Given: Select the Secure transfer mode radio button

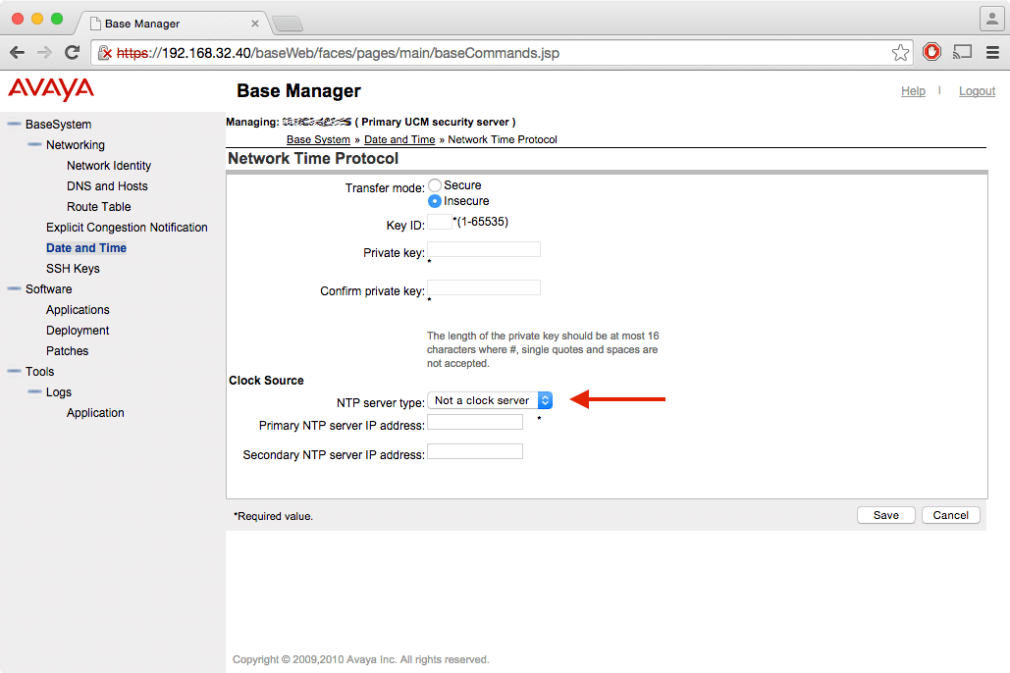Looking at the screenshot, I should [435, 185].
